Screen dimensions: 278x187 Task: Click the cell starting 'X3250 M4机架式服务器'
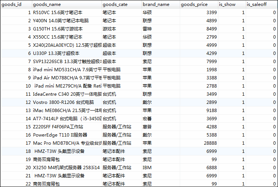click(x=67, y=168)
